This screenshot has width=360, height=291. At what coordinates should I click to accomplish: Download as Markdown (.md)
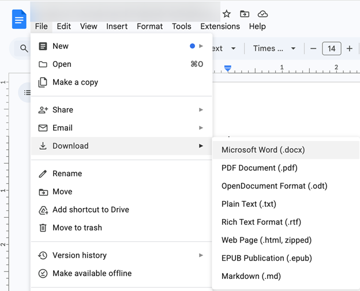[286, 277]
